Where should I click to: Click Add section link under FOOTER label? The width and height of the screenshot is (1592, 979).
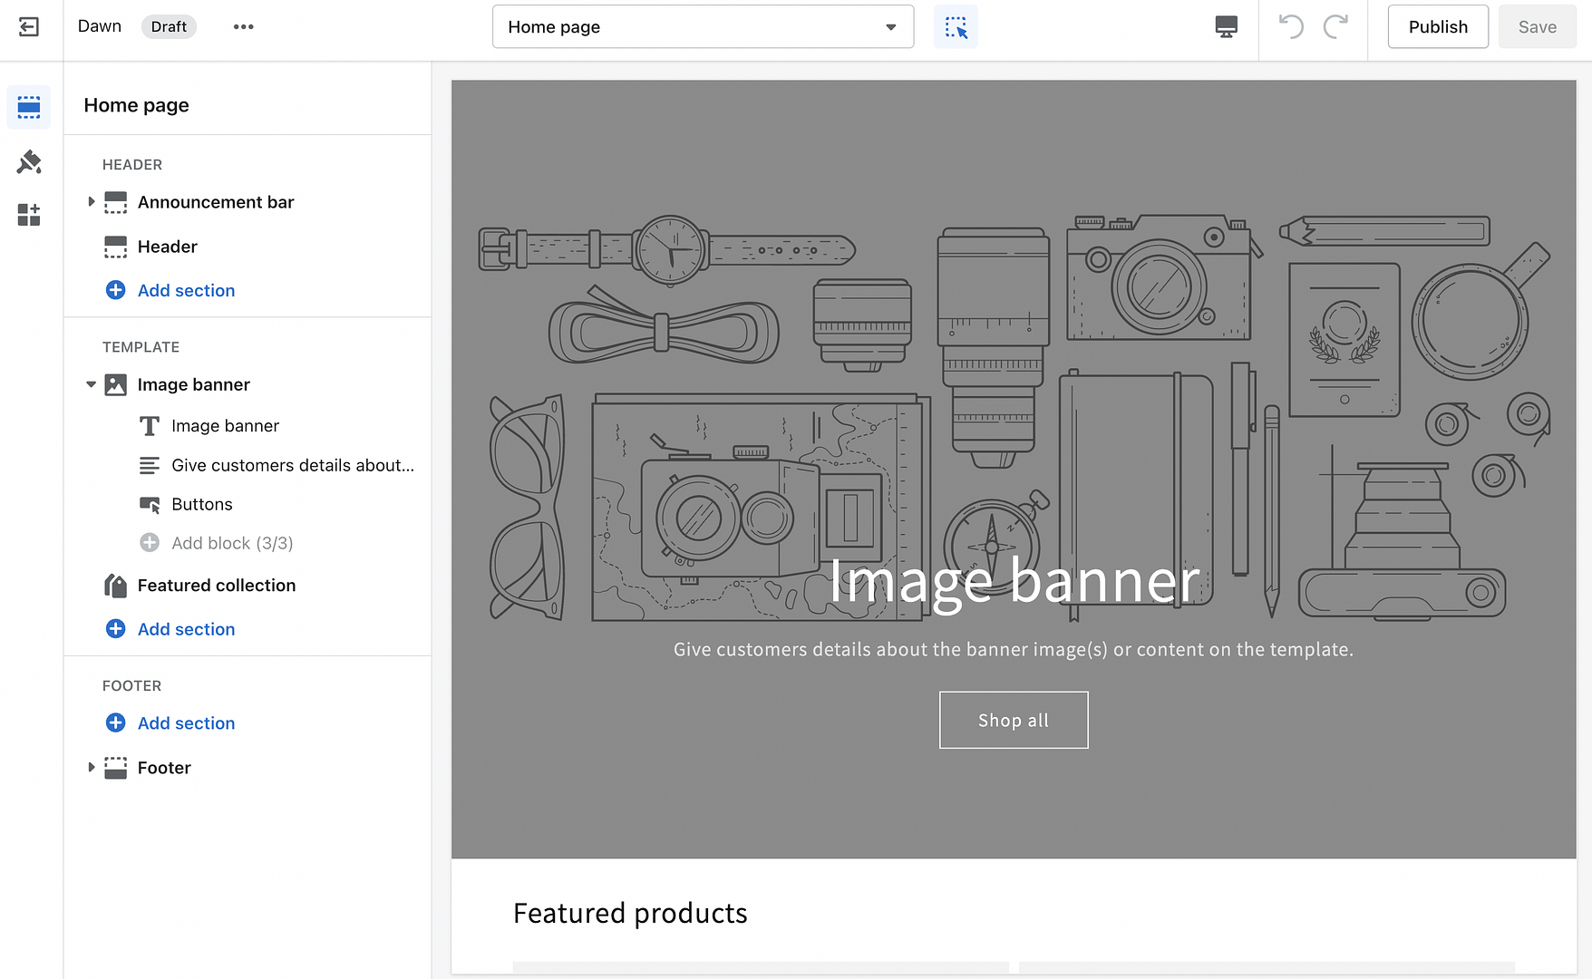(x=186, y=722)
